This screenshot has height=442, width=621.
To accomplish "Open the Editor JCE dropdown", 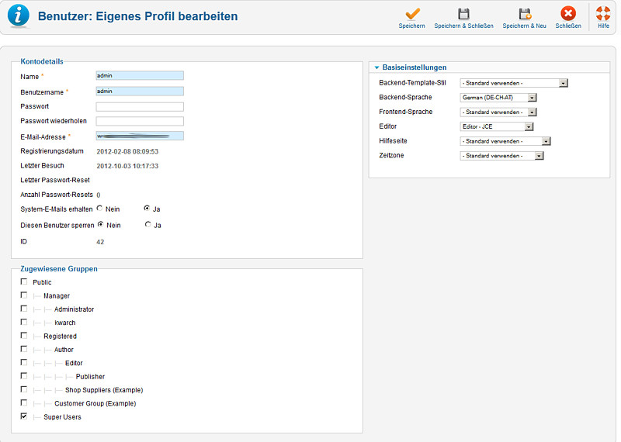I will point(497,126).
